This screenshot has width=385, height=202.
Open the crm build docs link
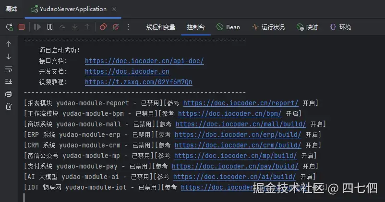click(x=238, y=145)
